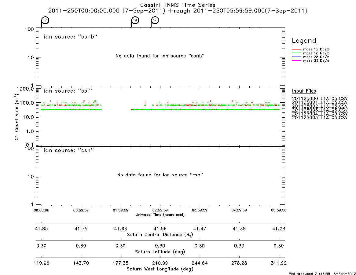Click Saturn West Longitude axis title
356x275 pixels.
coord(160,269)
